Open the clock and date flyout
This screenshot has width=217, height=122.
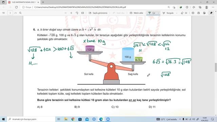[204, 119]
